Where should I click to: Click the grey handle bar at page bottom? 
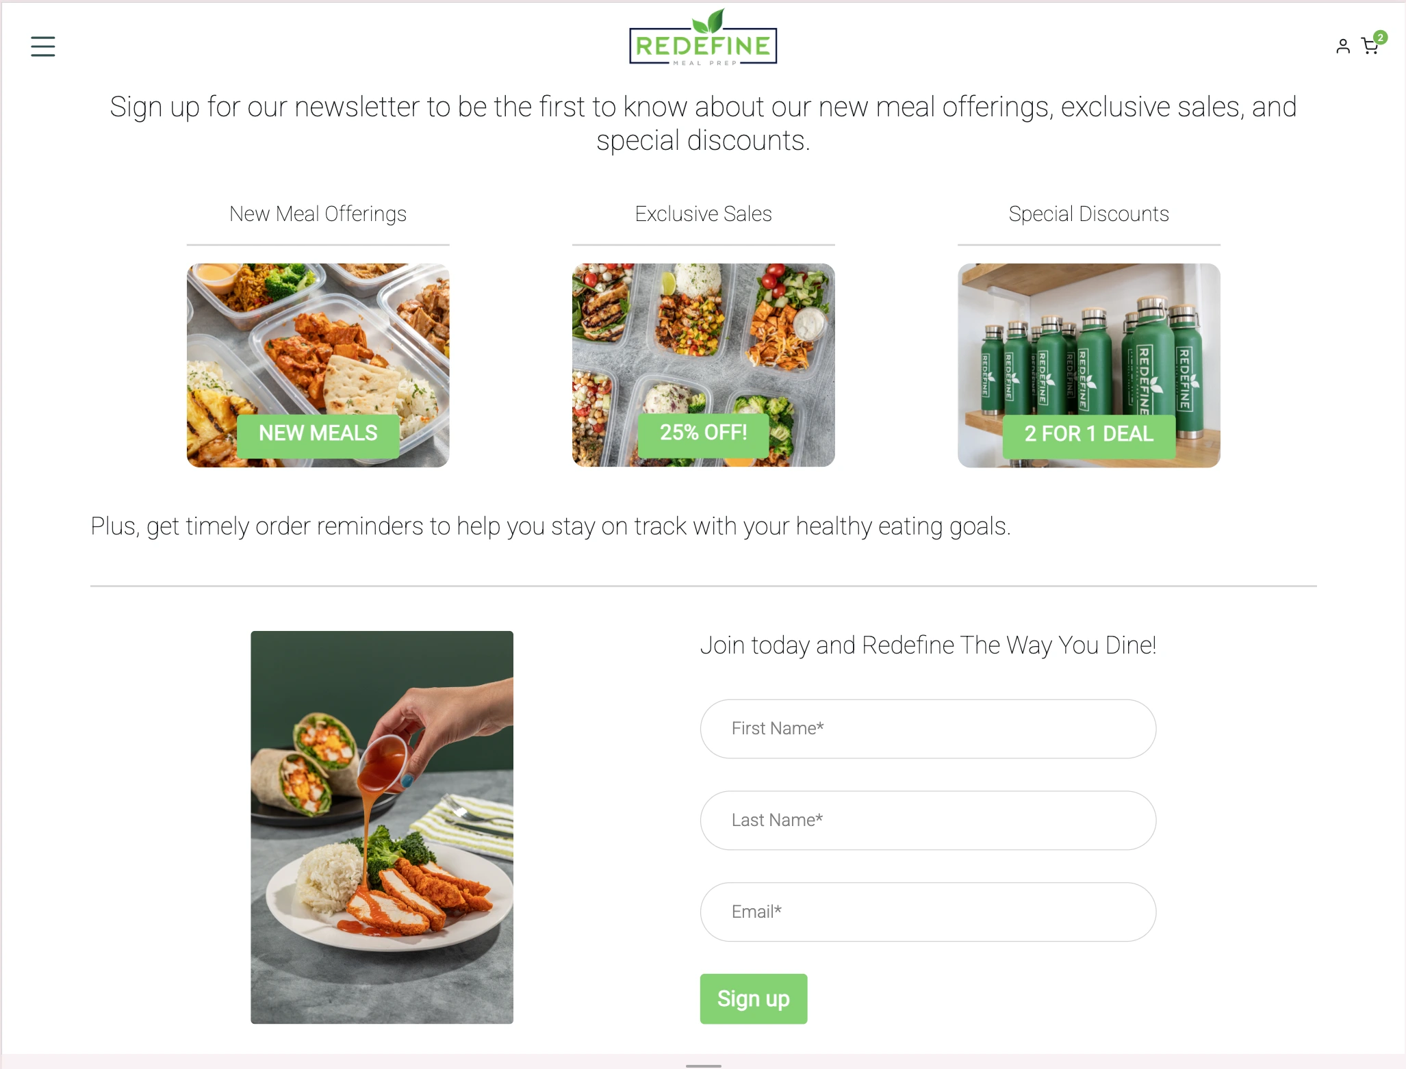(x=704, y=1066)
